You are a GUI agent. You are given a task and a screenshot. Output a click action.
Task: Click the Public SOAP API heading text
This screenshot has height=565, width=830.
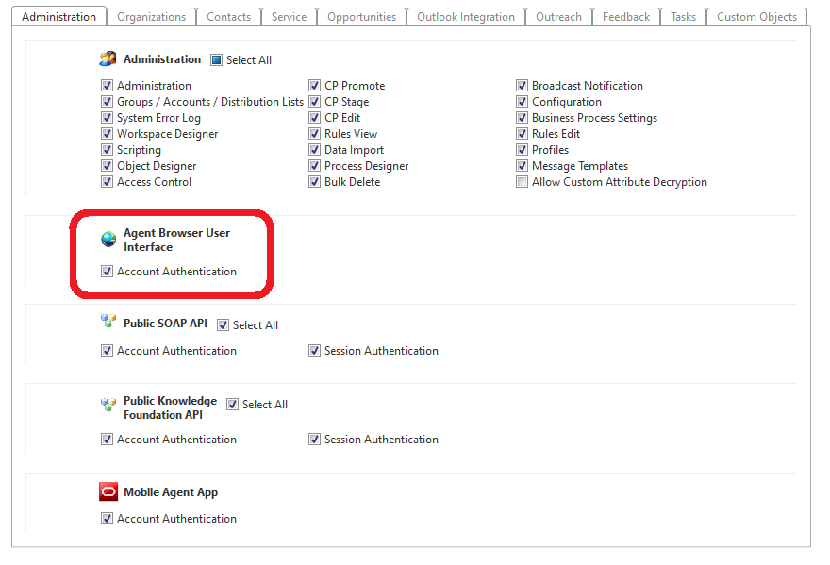pos(165,323)
